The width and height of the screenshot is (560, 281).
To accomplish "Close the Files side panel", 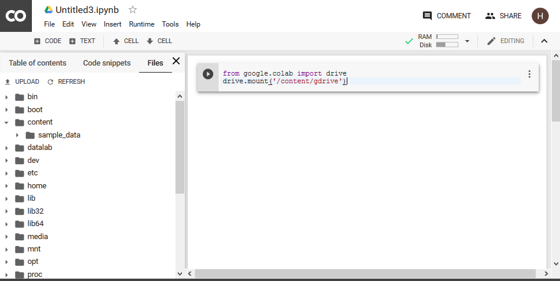I will (175, 61).
